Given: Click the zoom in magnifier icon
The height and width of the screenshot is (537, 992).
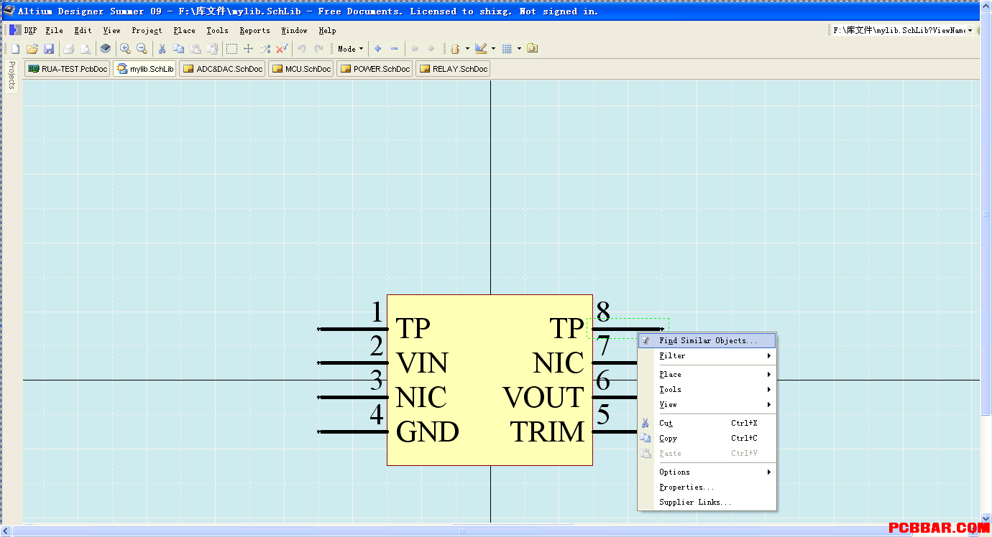Looking at the screenshot, I should (125, 49).
